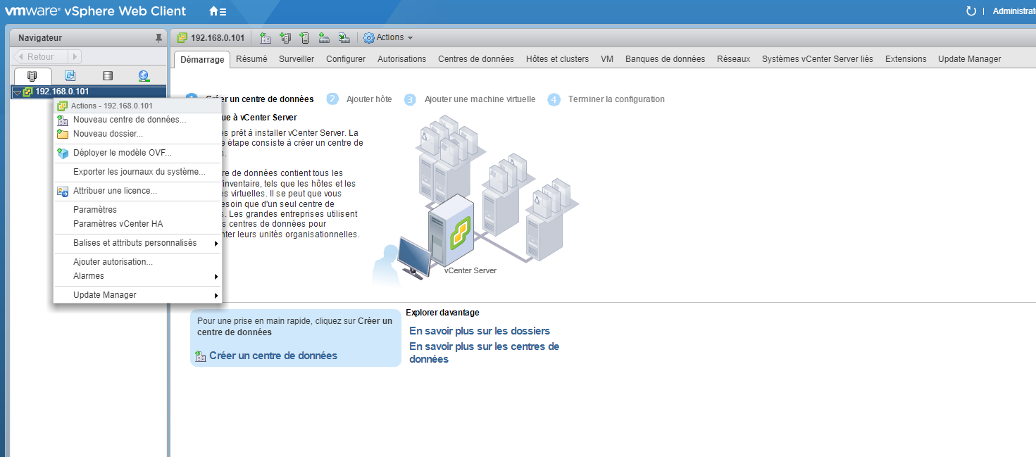Open the Surveiller tab
Screen dimensions: 1036x457
tap(297, 59)
